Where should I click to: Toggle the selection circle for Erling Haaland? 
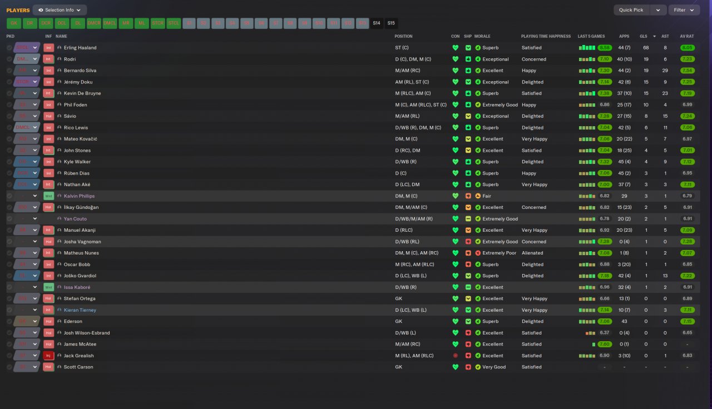(x=9, y=48)
